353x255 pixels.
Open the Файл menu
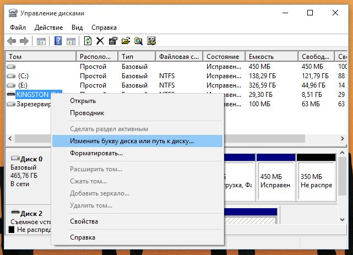click(19, 27)
